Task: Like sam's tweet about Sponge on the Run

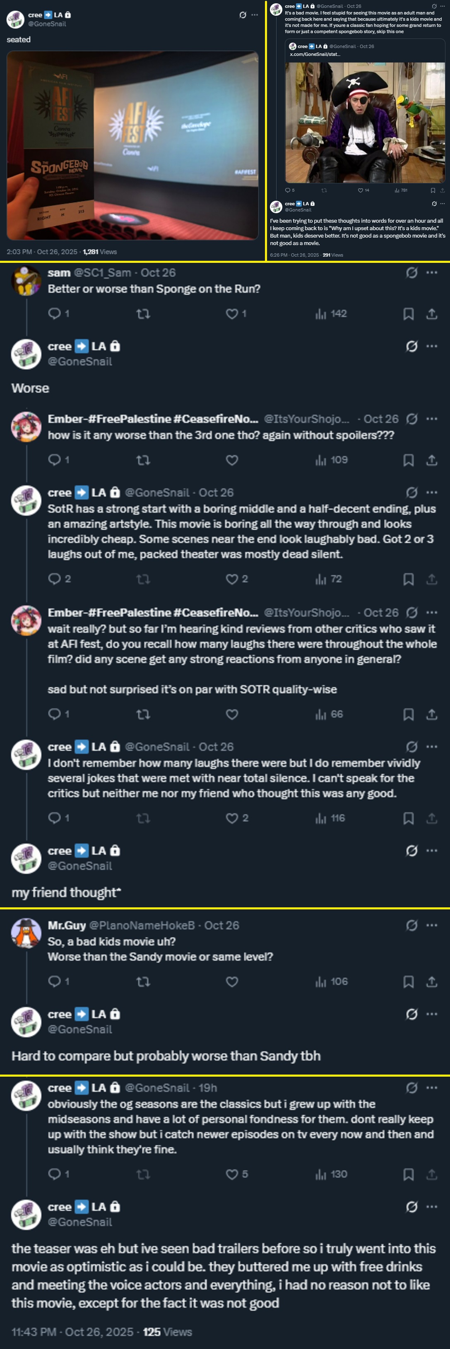Action: point(231,314)
